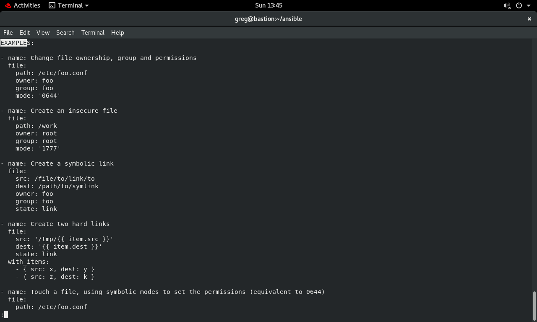Click the Red Hat logo in top bar
The image size is (537, 322).
[8, 5]
